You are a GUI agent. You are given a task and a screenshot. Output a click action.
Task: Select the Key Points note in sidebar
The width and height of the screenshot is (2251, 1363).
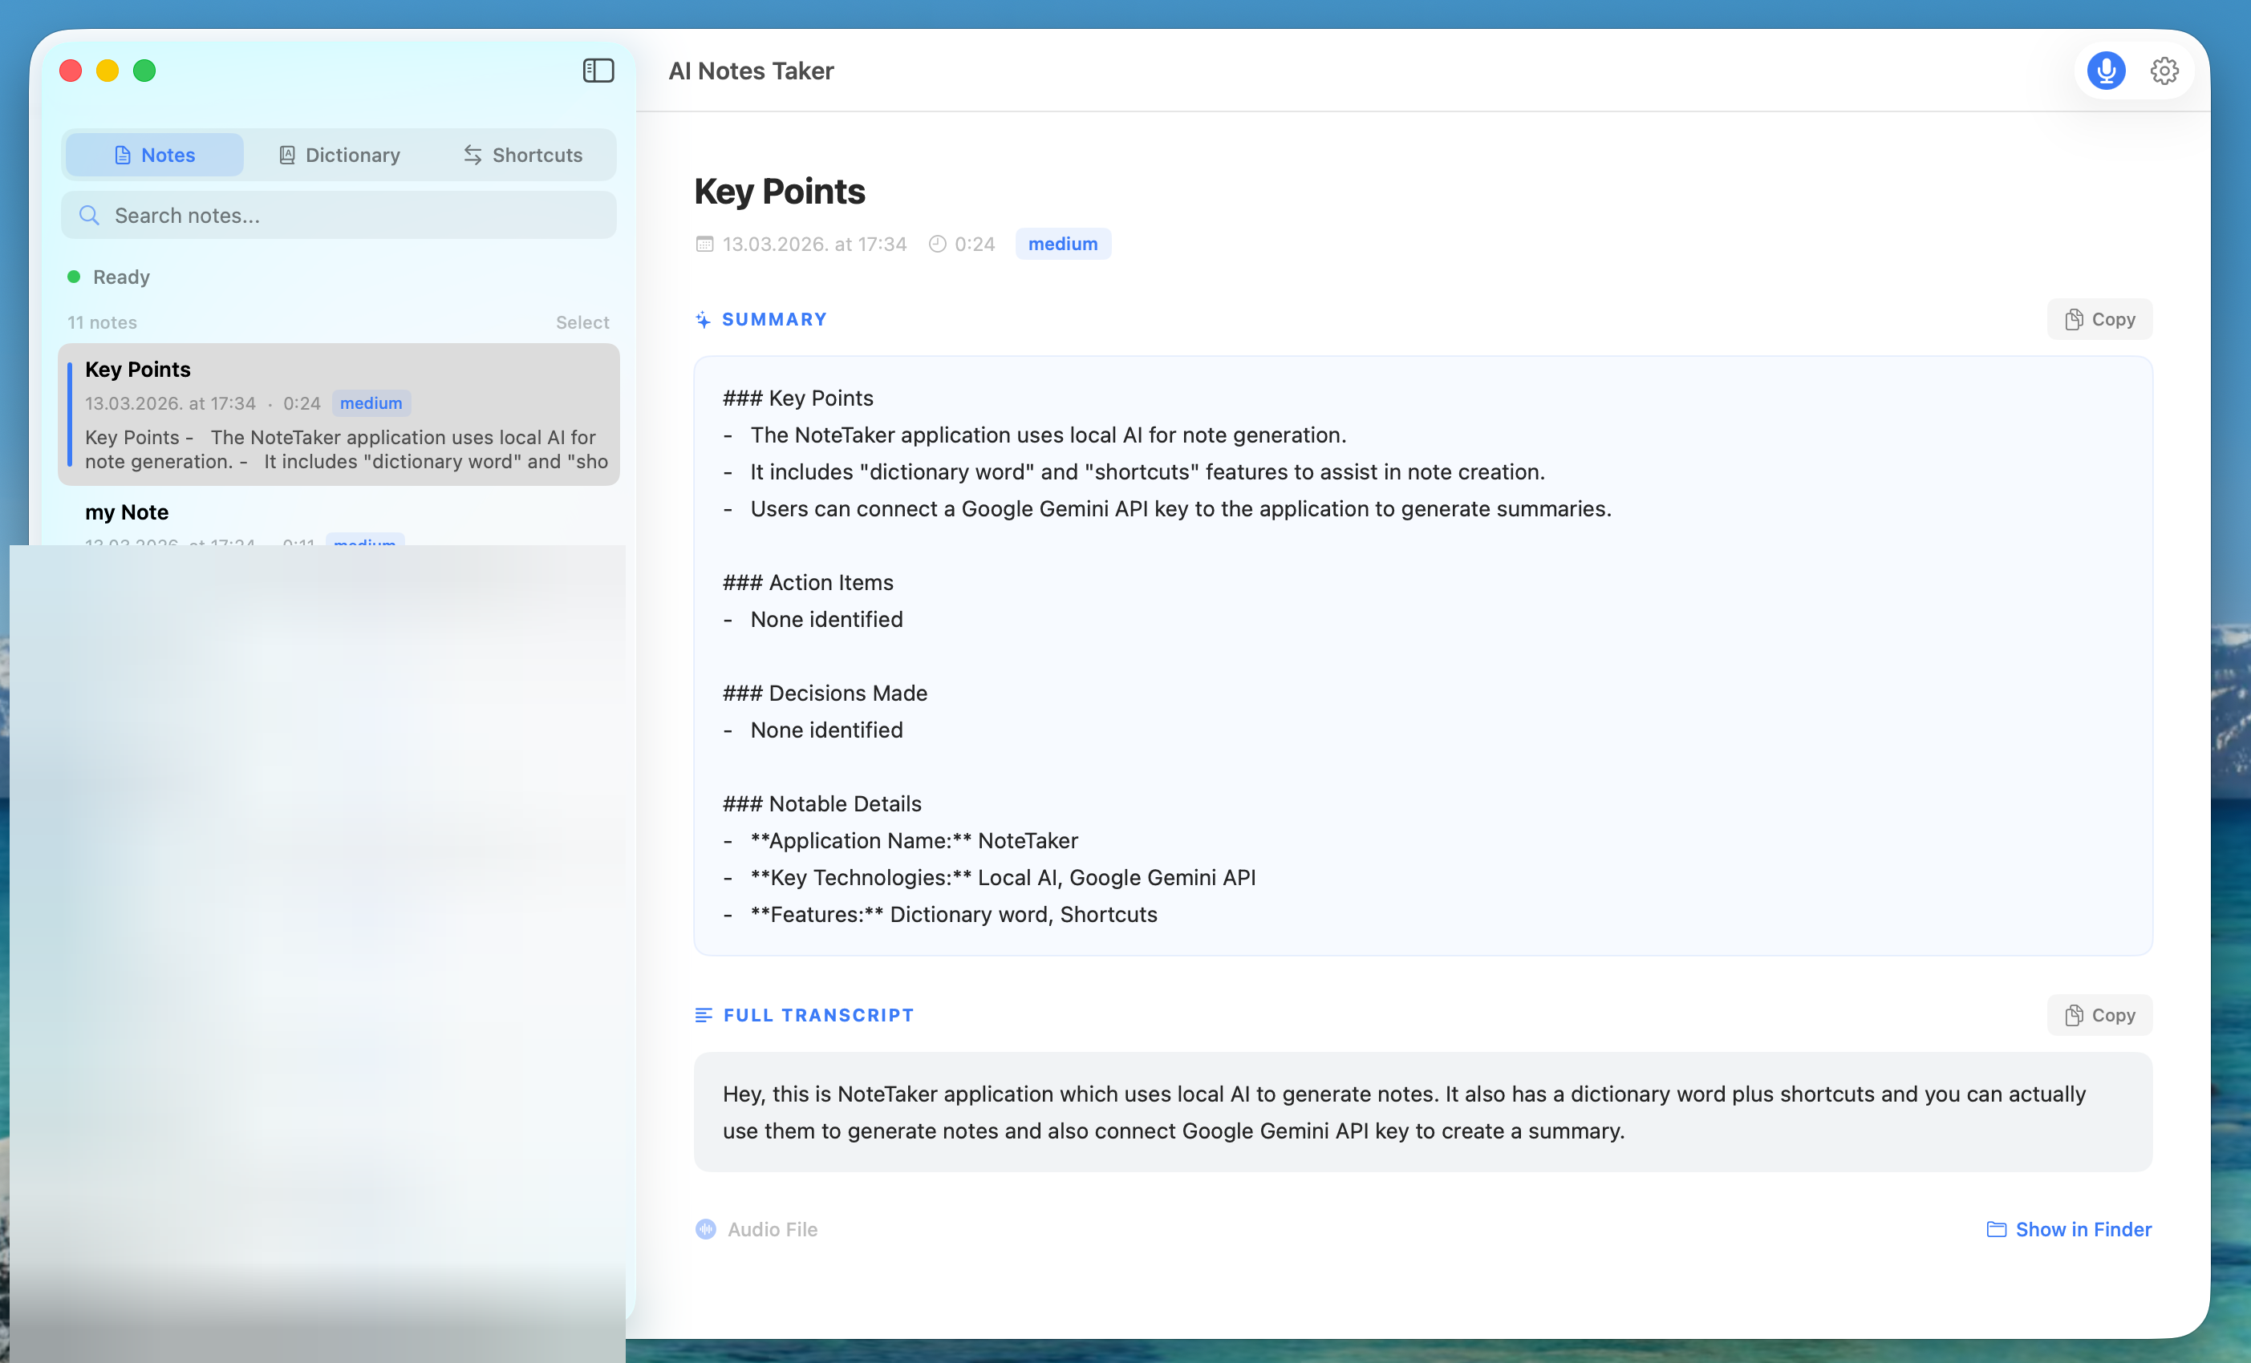339,415
